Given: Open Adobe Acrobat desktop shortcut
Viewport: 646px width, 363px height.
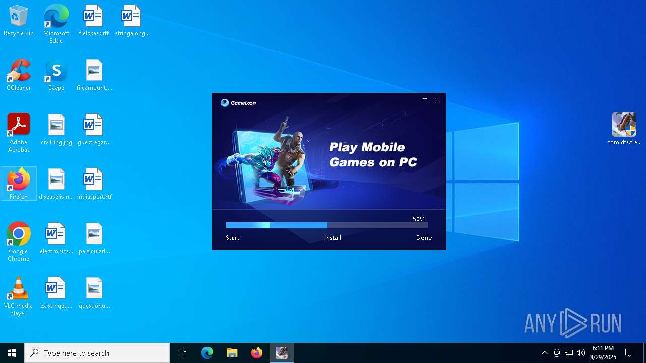Looking at the screenshot, I should point(19,133).
